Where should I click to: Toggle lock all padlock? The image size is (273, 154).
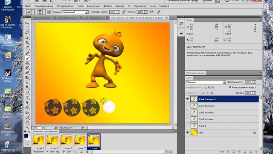pos(212,93)
